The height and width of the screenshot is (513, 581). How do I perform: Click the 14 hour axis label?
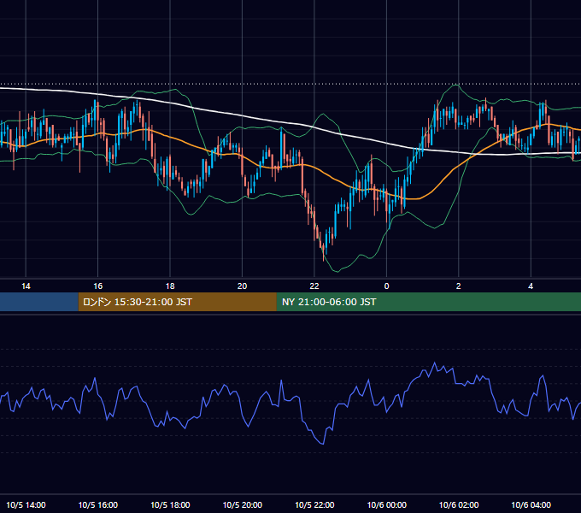26,286
